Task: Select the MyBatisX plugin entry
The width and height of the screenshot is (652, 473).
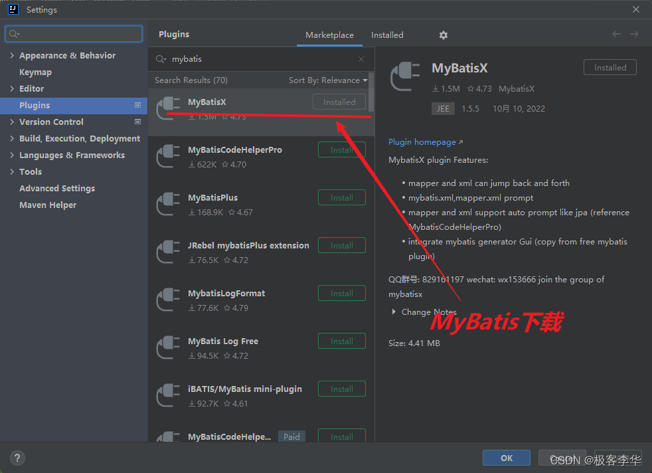Action: tap(261, 112)
